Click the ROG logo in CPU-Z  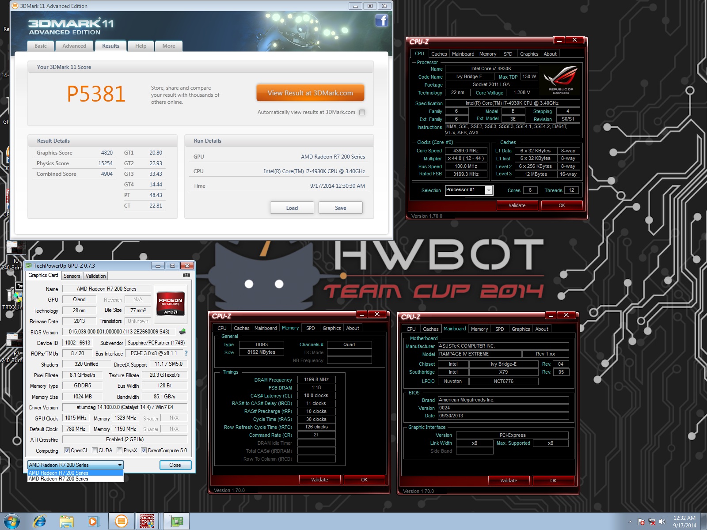[561, 80]
